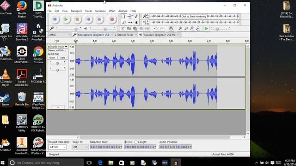This screenshot has height=166, width=296.
Task: Adjust the track gain slider
Action: (57, 64)
